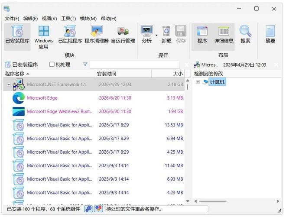Click the 待处理的文件重命名操作 status message
Image resolution: width=286 pixels, height=217 pixels.
pos(134,209)
